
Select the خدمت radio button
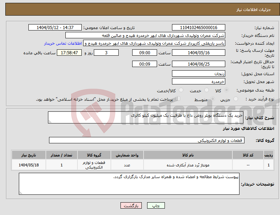pos(206,90)
